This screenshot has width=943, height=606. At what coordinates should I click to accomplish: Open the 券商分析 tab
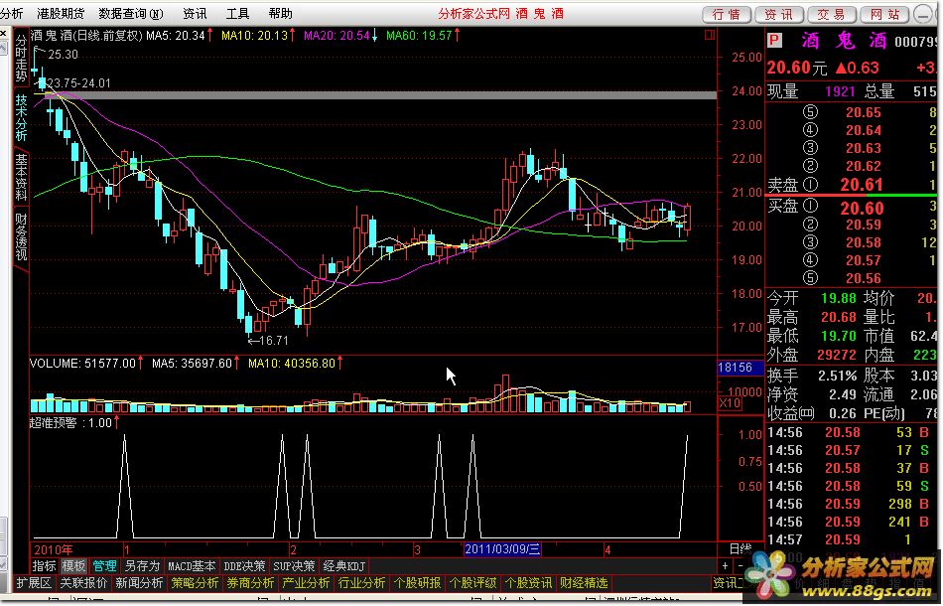[x=250, y=583]
